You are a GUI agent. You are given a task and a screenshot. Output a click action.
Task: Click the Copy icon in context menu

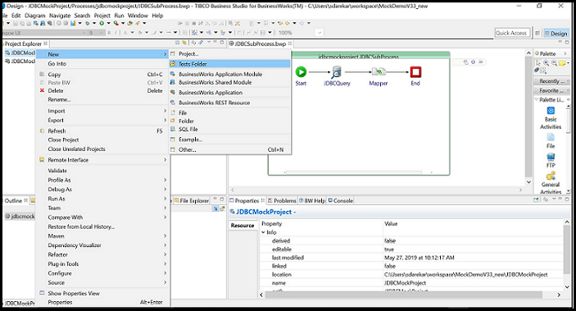pyautogui.click(x=42, y=75)
